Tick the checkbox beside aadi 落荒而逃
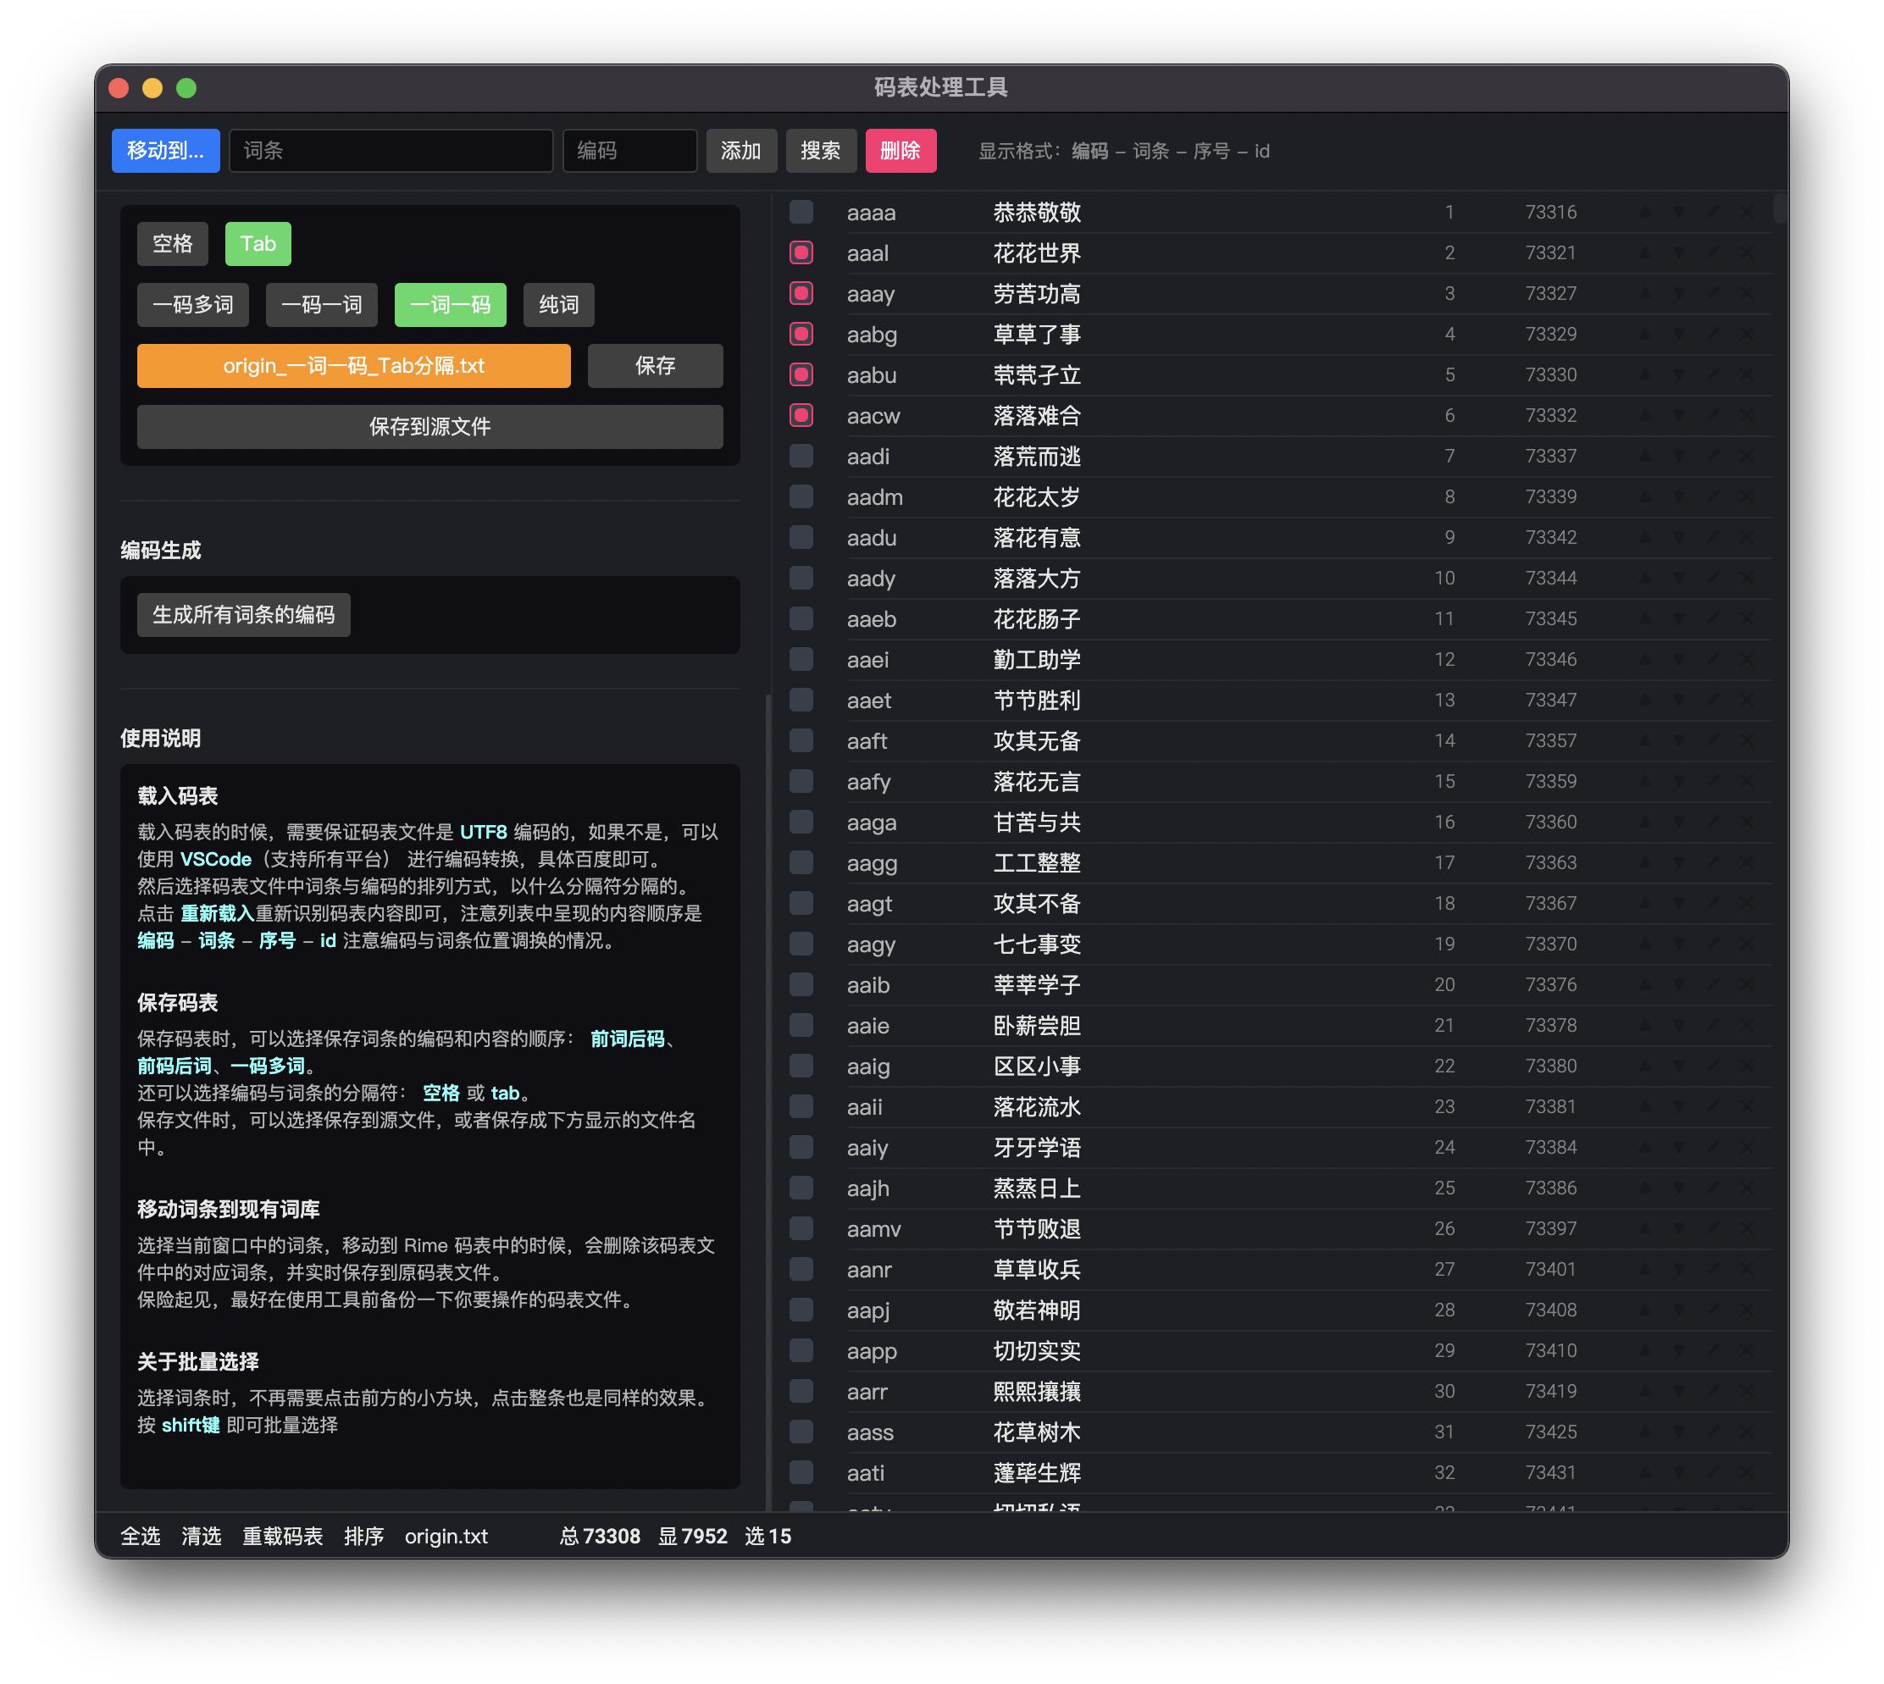 pos(801,457)
